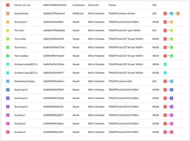This screenshot has width=190, height=141.
Task: Click value 49246 in the Tuin rechts row
Action: 156,39
